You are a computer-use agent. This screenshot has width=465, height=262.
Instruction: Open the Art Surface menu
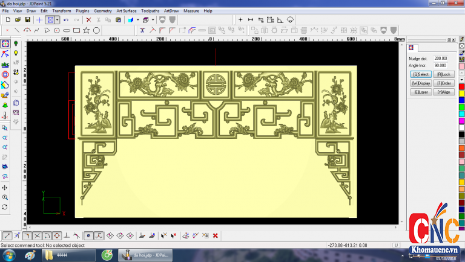tap(127, 11)
